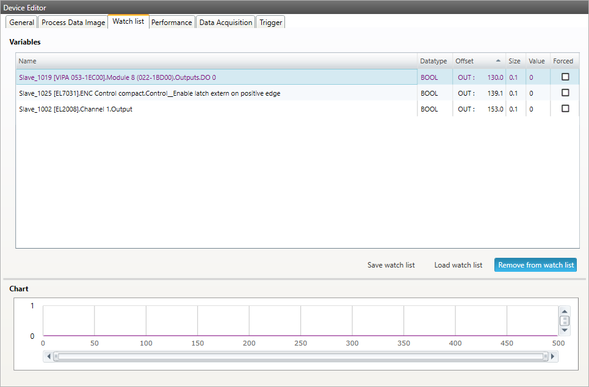Sort the table by the Datatype column

point(433,61)
